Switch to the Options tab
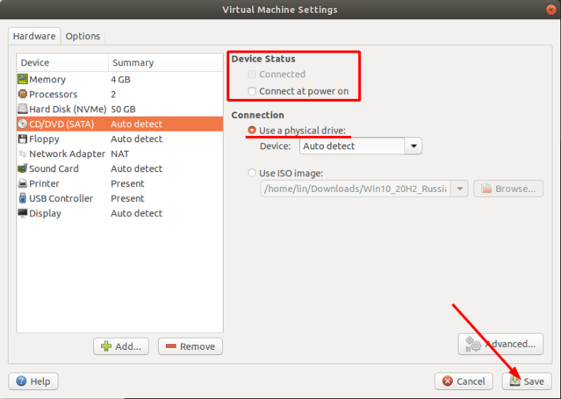This screenshot has width=561, height=399. [83, 36]
